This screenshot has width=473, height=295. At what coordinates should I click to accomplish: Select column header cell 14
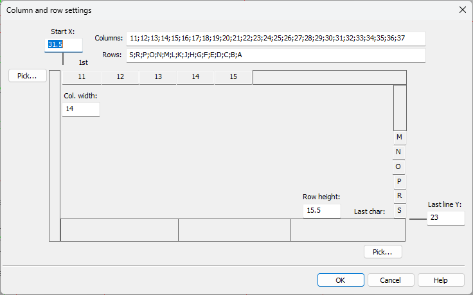pyautogui.click(x=195, y=77)
